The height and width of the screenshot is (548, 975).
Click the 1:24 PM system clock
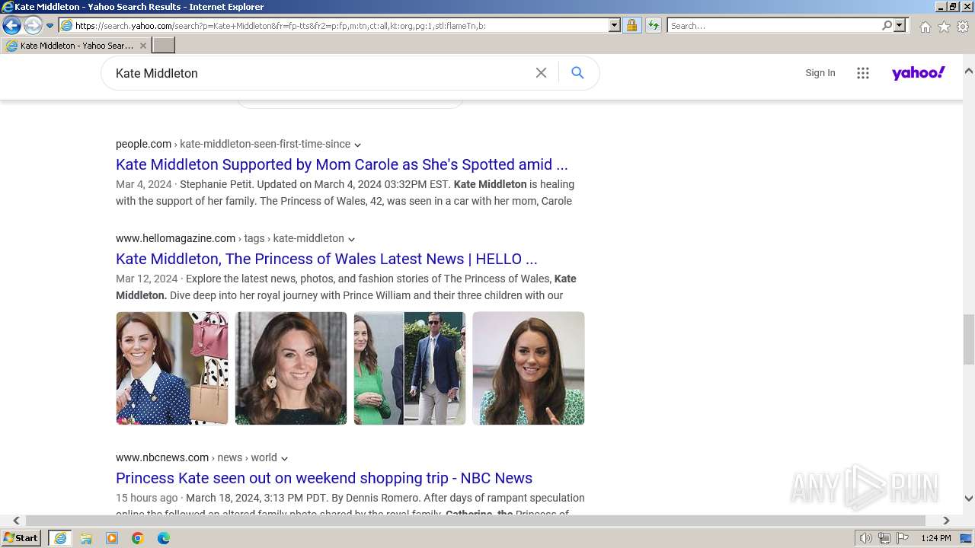pos(935,538)
